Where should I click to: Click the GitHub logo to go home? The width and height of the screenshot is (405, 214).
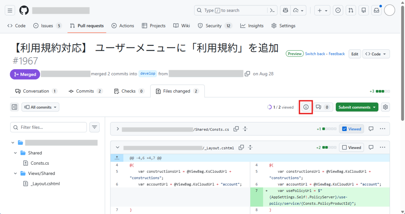point(24,10)
